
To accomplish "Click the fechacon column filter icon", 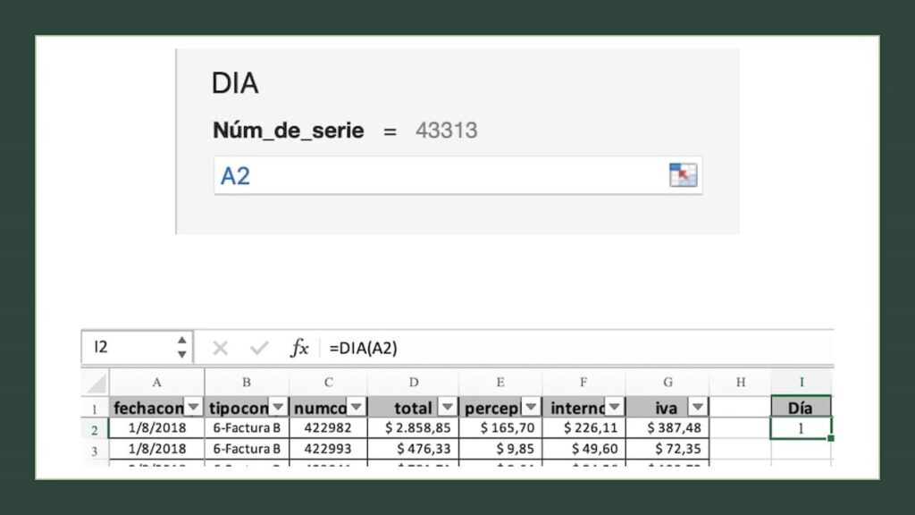I will pos(192,407).
